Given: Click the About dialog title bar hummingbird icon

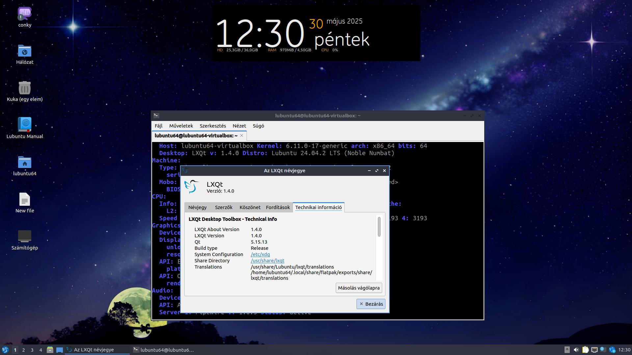Looking at the screenshot, I should coord(185,170).
